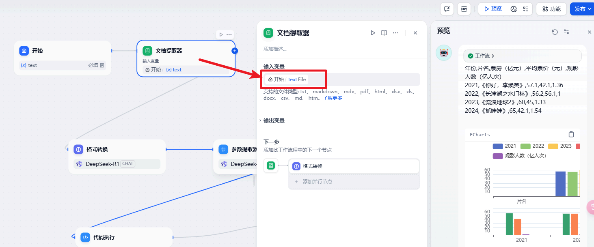Select the 代码执行 node on canvas

(124, 237)
